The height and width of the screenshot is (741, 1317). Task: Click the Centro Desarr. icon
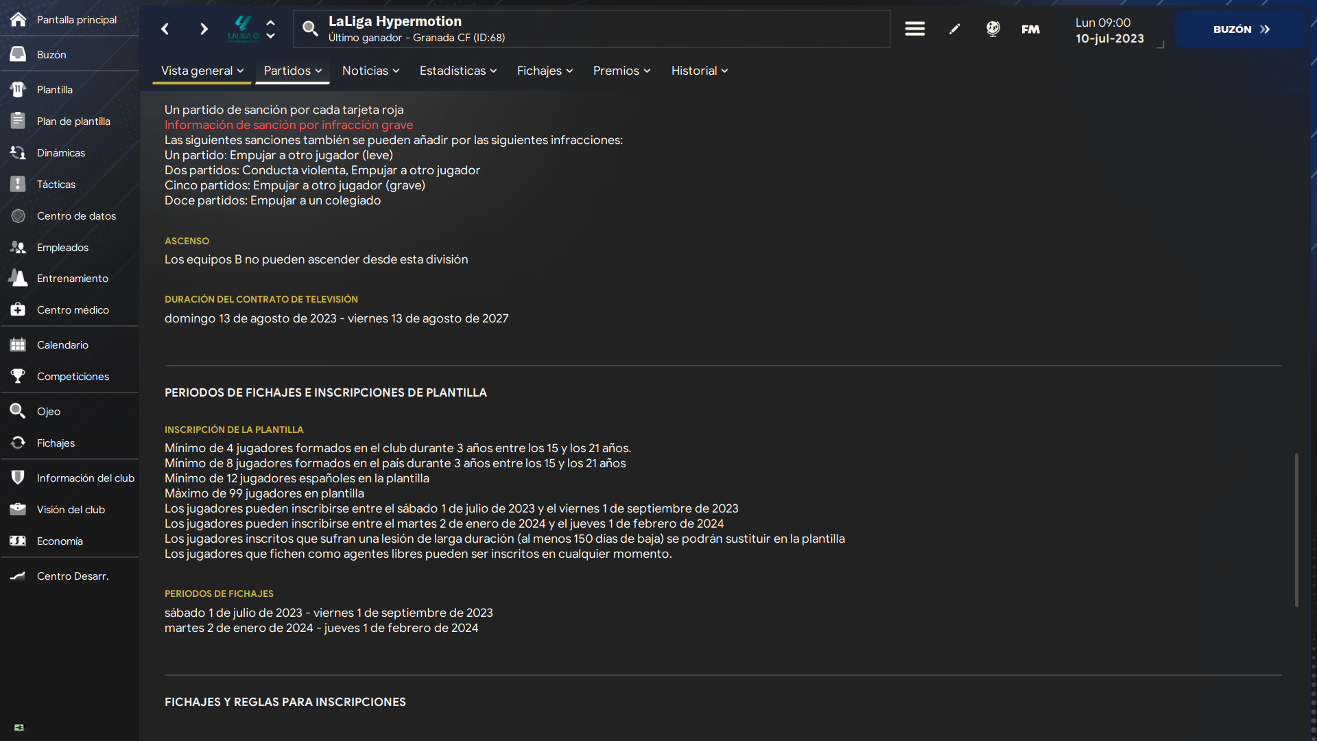[19, 576]
